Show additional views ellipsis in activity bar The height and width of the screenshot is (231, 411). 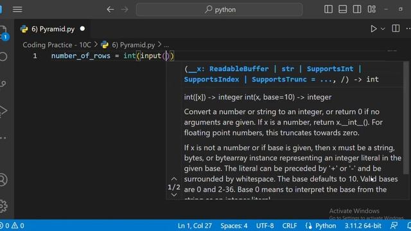point(3,138)
